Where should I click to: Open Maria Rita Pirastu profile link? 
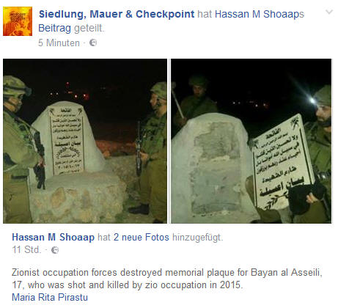coord(50,298)
